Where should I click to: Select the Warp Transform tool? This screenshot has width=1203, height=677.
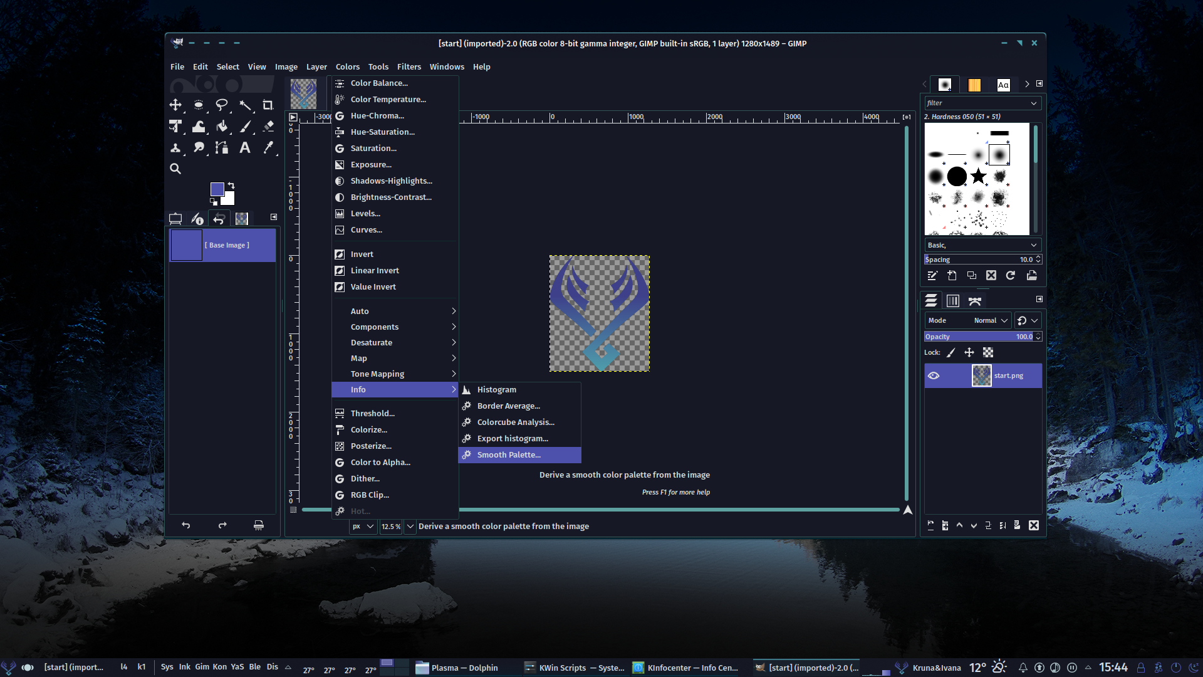[199, 126]
